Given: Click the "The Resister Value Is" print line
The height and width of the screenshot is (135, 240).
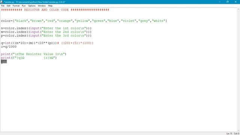Looking at the screenshot, I should click(x=34, y=54).
